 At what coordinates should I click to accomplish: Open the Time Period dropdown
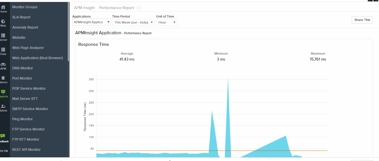pyautogui.click(x=133, y=22)
